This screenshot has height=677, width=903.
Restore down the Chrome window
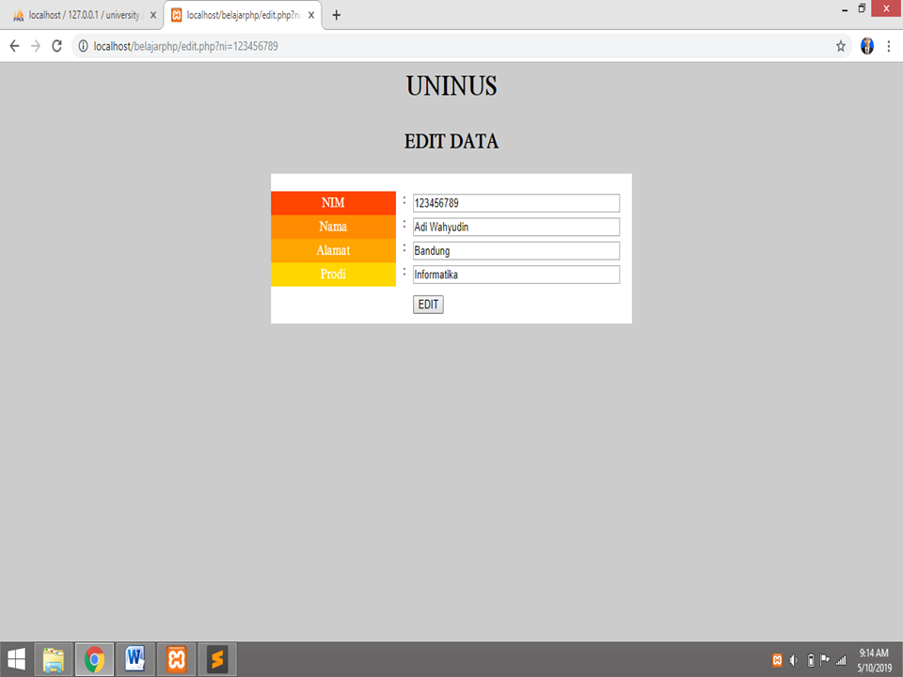click(x=862, y=8)
